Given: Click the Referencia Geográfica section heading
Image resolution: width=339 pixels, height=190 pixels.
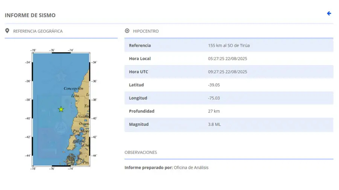Looking at the screenshot, I should [38, 31].
